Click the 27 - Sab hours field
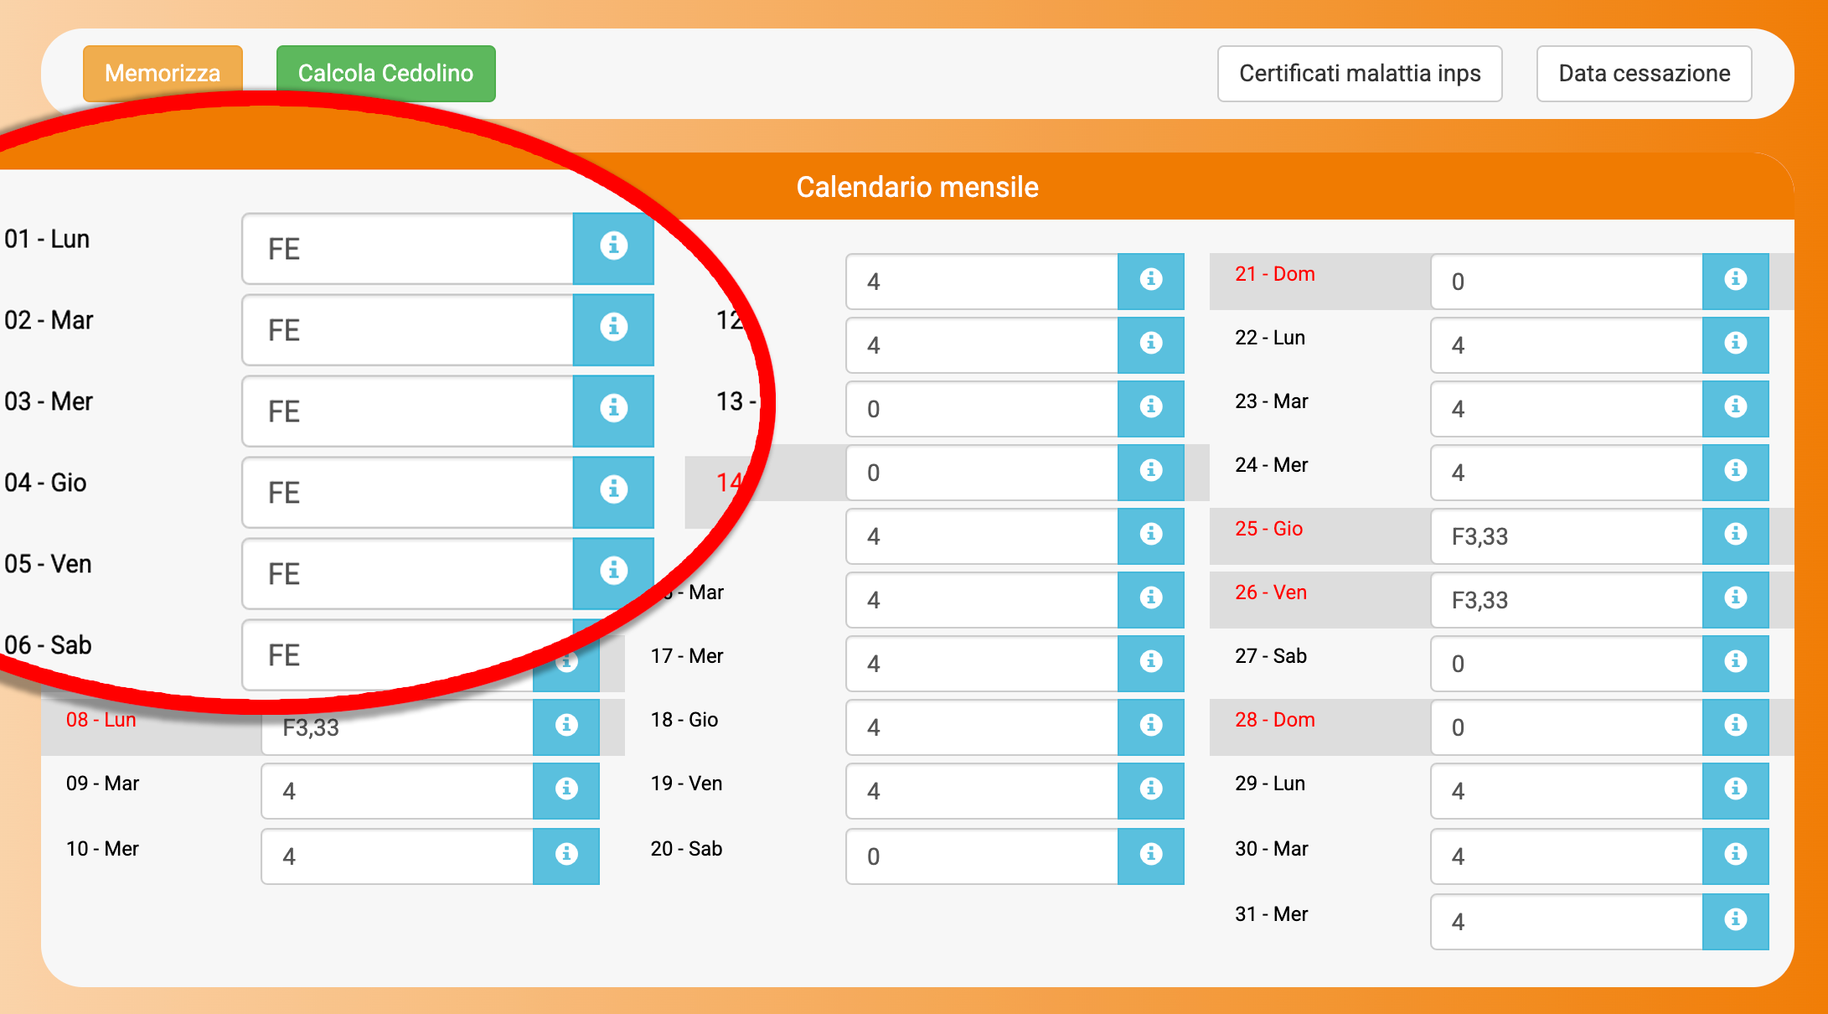This screenshot has height=1014, width=1828. click(1565, 664)
